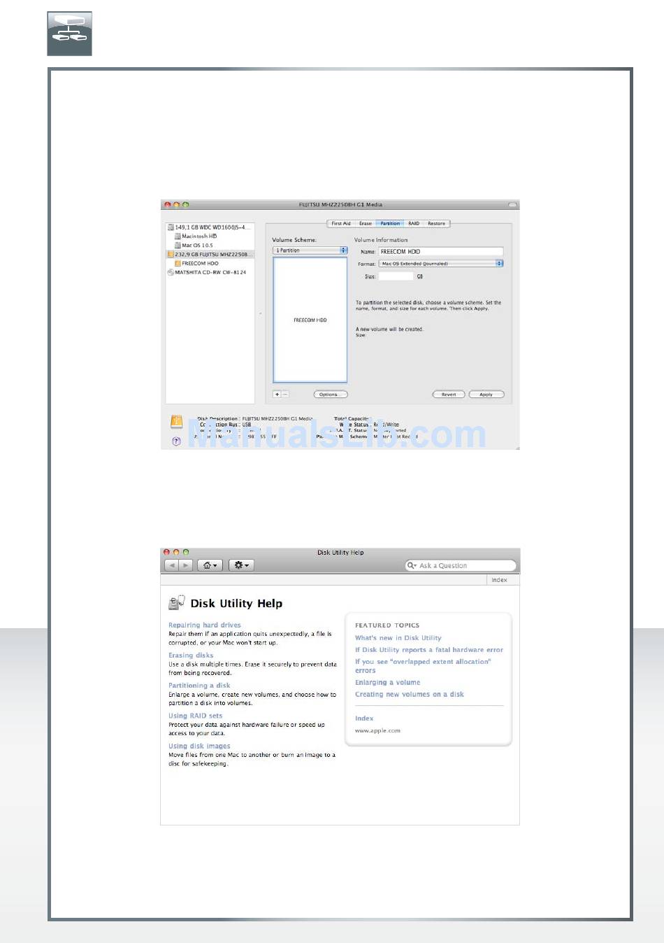Viewport: 664px width, 943px height.
Task: Select Mac OS 10.5 volume in sidebar
Action: [194, 246]
